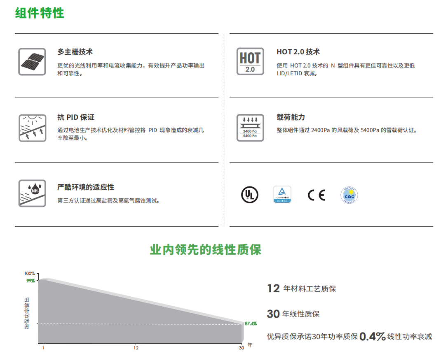
Task: Click the description mentioning LID/LETID 衰减
Action: coord(346,69)
